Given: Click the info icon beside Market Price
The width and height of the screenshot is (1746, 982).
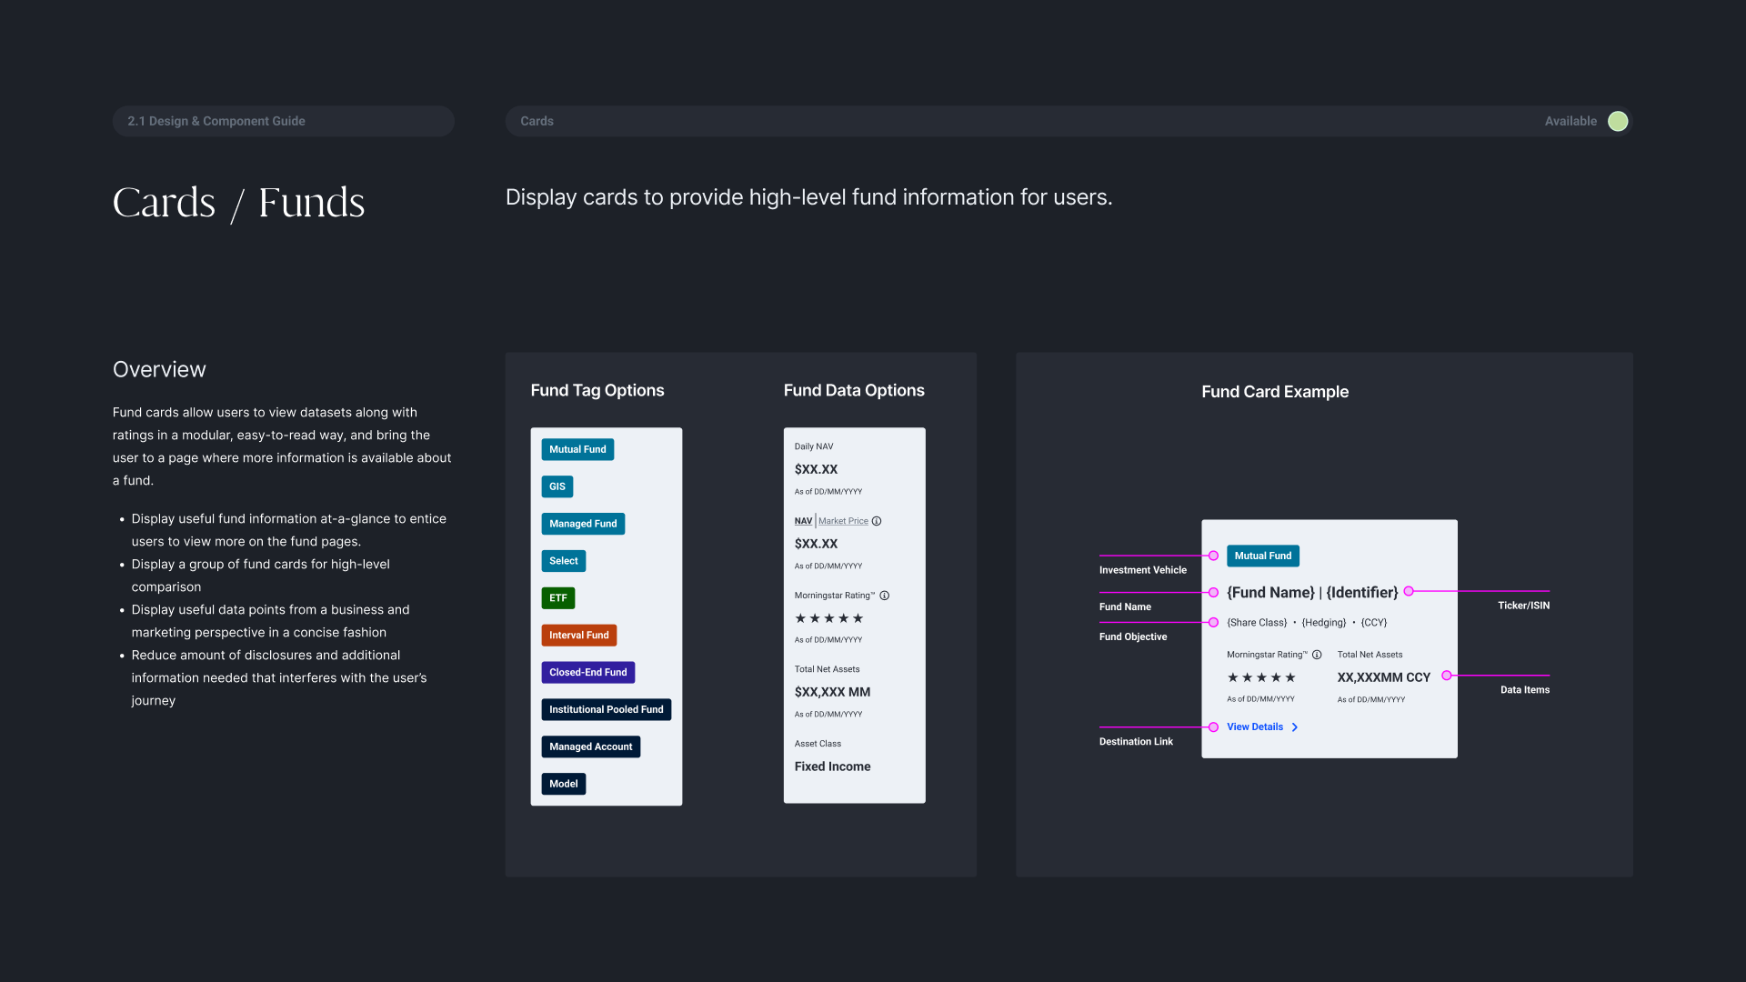Looking at the screenshot, I should click(877, 521).
